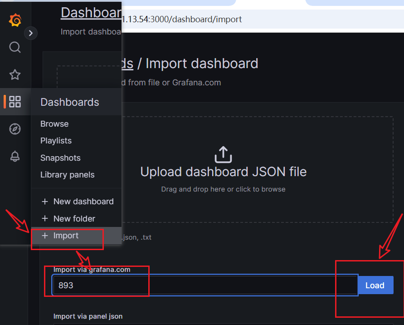Select the Import menu item
Image resolution: width=404 pixels, height=325 pixels.
point(76,236)
